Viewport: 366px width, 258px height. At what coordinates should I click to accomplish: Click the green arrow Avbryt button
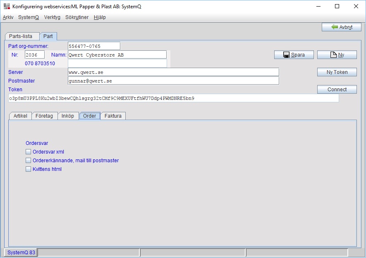[341, 27]
